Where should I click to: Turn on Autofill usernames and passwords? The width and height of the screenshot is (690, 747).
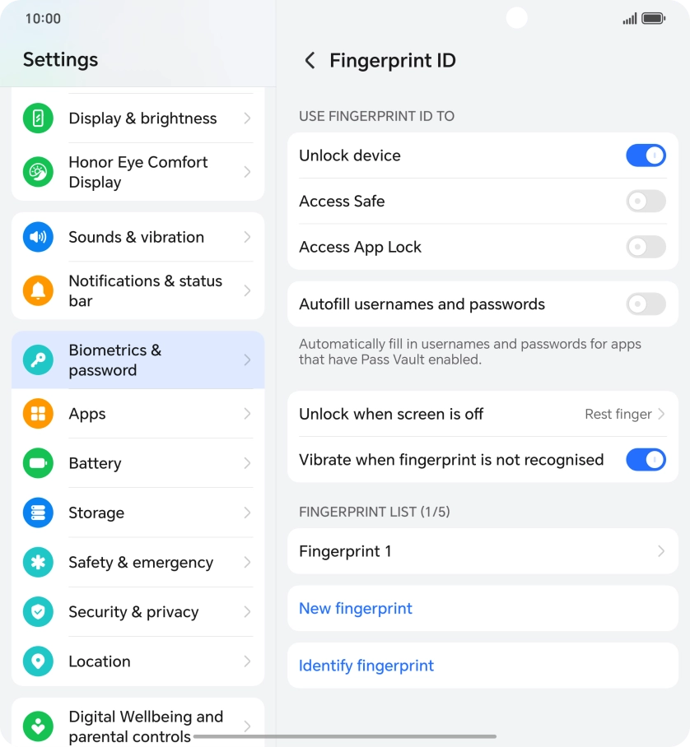pos(646,304)
